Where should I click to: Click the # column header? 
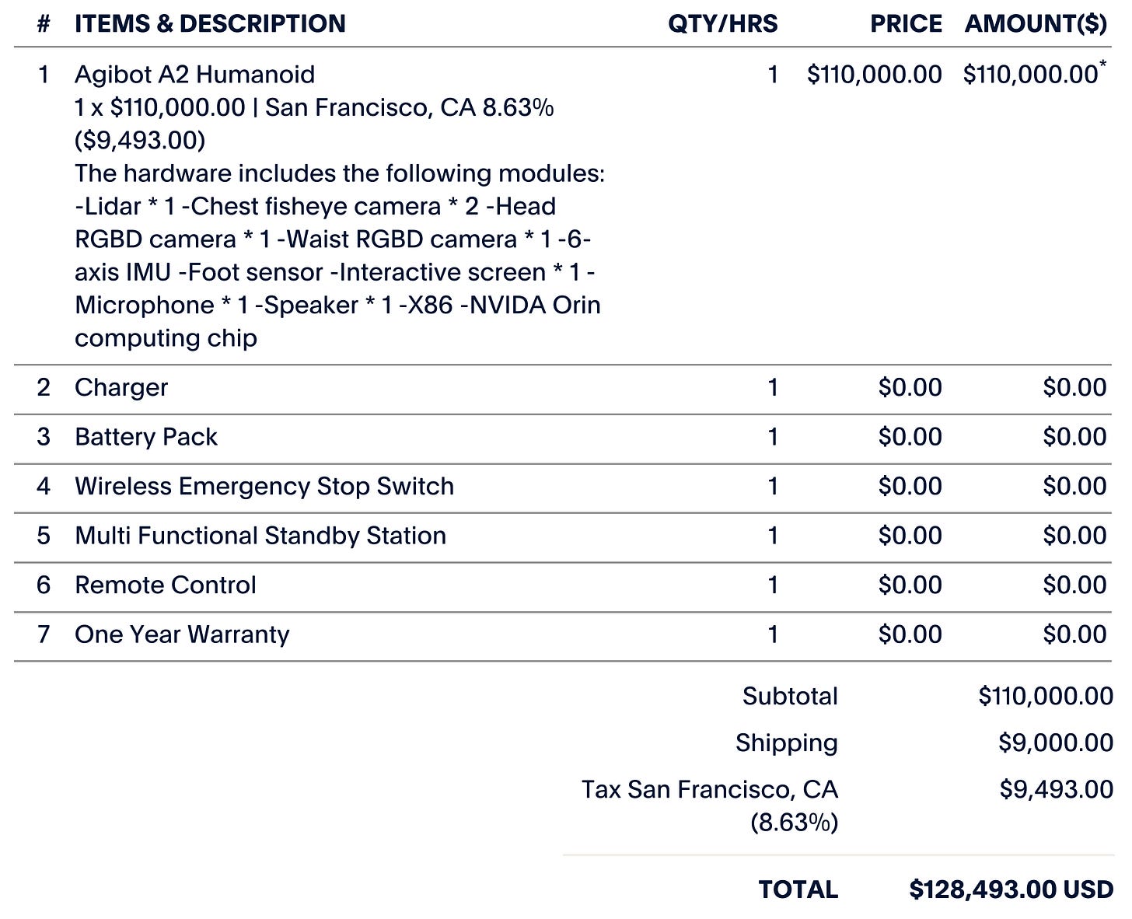44,23
